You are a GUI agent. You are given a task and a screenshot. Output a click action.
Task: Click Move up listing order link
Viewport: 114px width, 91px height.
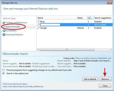pyautogui.click(x=80, y=58)
